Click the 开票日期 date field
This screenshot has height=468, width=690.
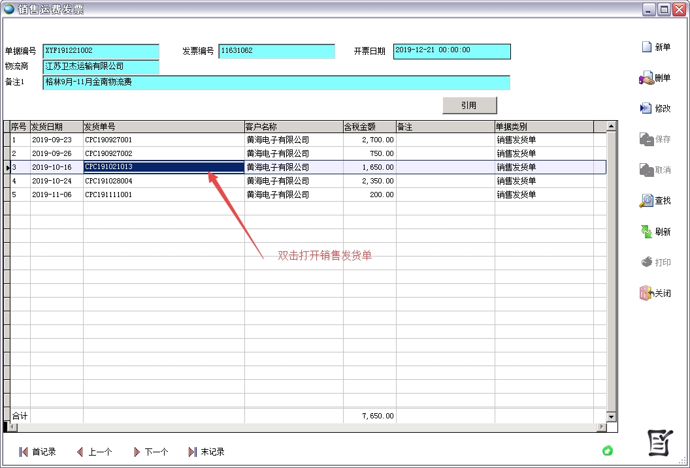pos(452,51)
